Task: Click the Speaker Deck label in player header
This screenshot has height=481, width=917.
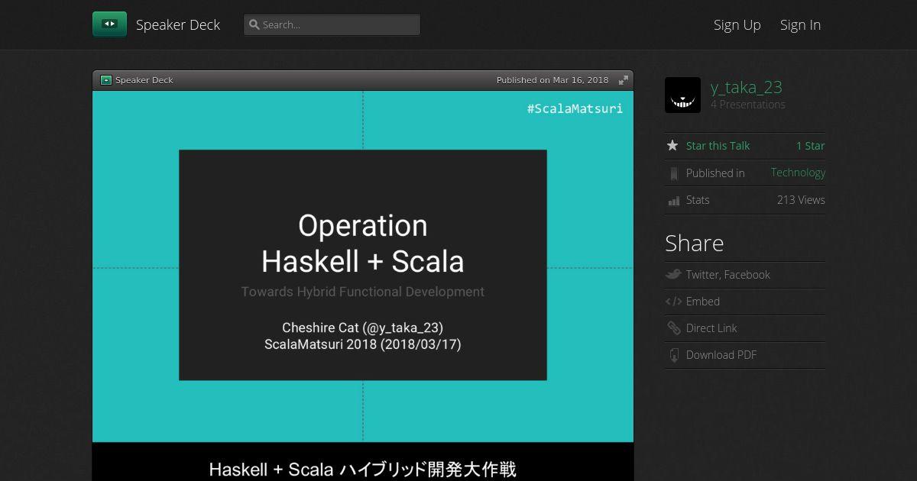Action: (x=144, y=80)
